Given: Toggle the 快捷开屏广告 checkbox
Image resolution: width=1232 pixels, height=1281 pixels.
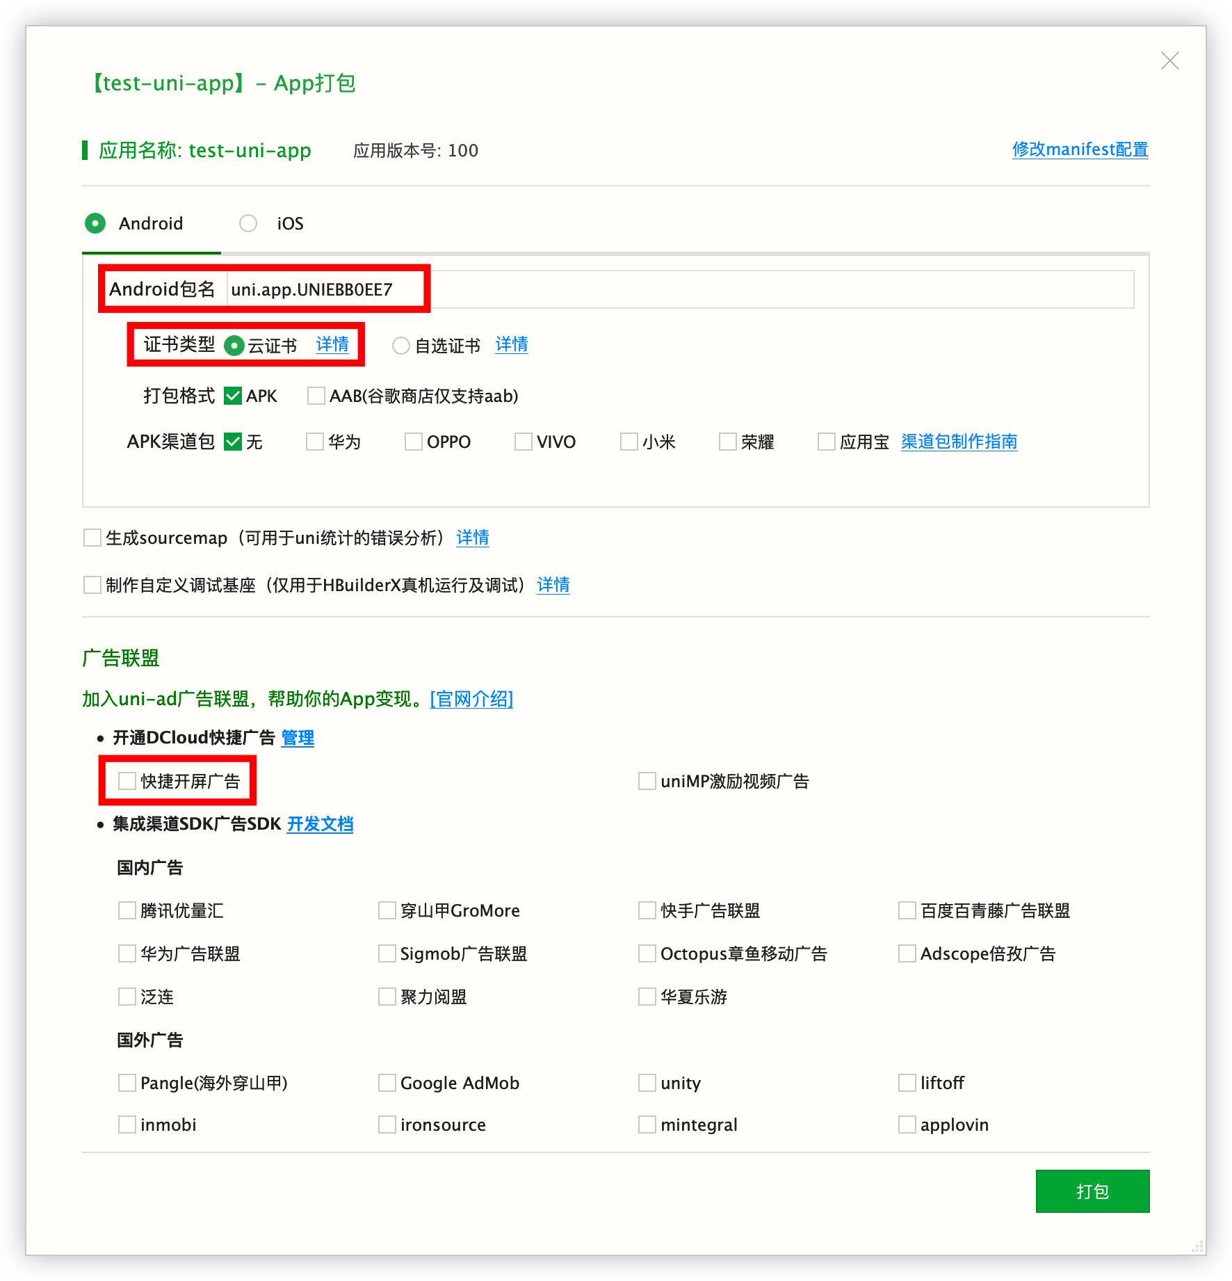Looking at the screenshot, I should 127,781.
